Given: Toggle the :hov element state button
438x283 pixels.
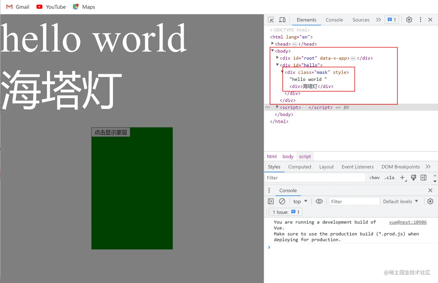Looking at the screenshot, I should coord(374,178).
